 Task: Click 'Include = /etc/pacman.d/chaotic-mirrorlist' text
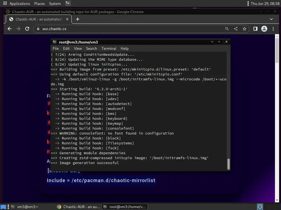coord(101,180)
